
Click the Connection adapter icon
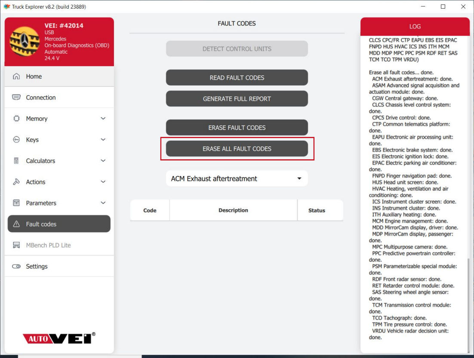point(16,98)
